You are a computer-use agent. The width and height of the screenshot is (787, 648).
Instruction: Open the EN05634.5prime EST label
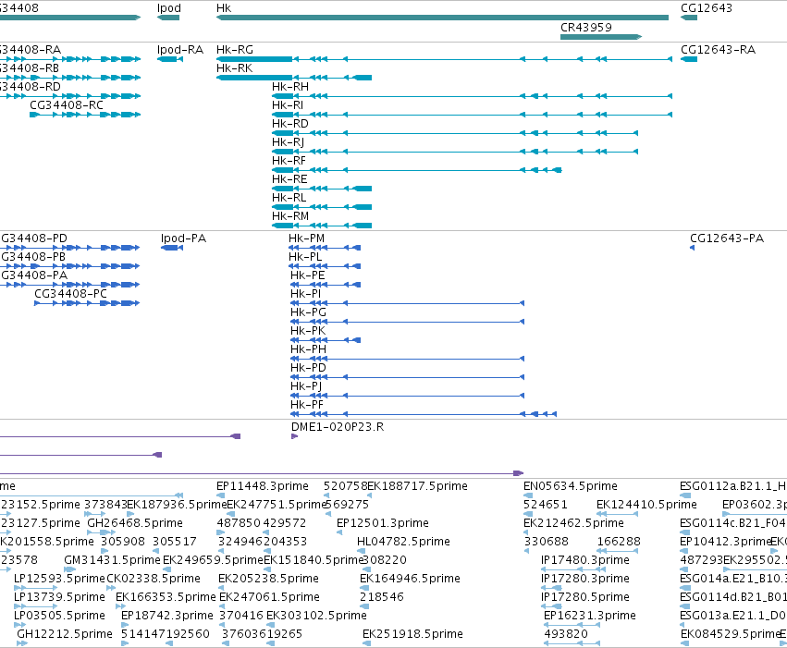[x=571, y=486]
